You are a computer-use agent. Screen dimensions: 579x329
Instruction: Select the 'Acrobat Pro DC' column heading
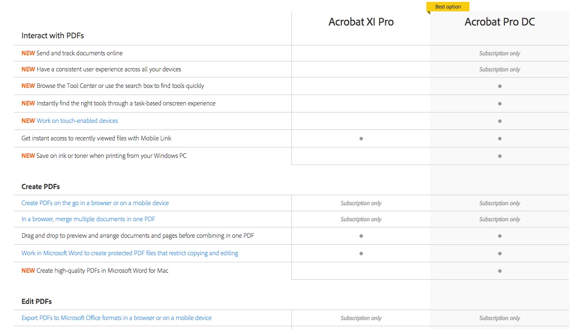[500, 22]
